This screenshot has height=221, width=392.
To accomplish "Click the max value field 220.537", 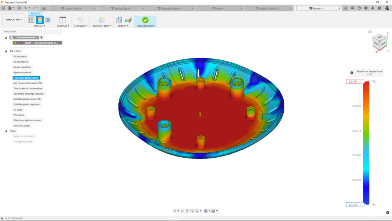I will point(353,81).
